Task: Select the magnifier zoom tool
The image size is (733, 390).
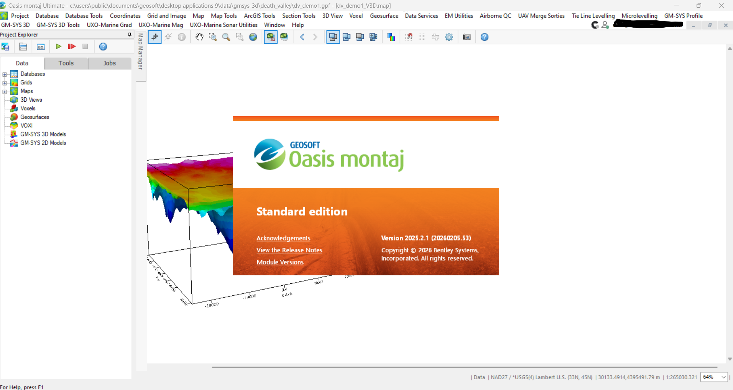Action: point(226,37)
